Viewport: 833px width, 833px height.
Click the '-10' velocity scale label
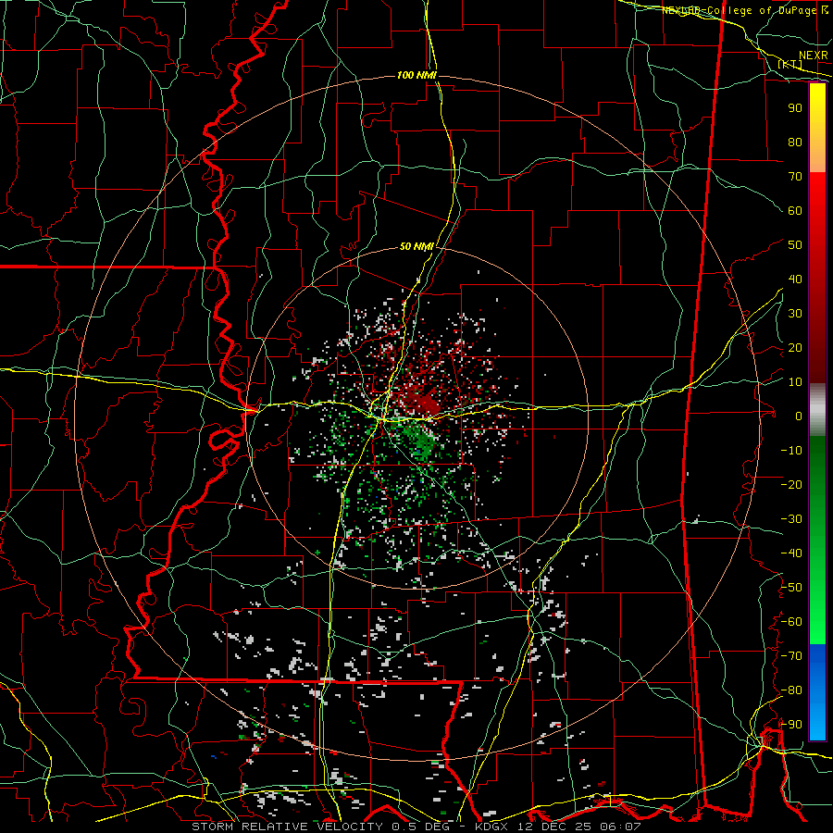[791, 451]
